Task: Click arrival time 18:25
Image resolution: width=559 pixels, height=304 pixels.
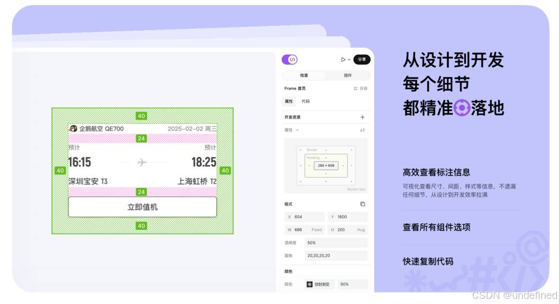Action: click(204, 162)
